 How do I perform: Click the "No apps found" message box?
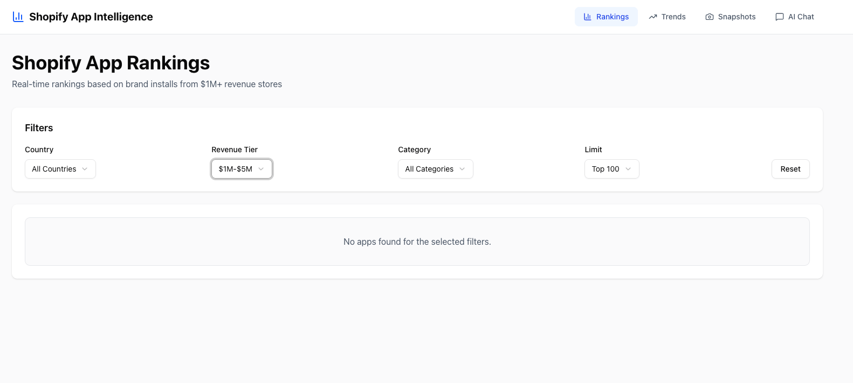tap(417, 242)
